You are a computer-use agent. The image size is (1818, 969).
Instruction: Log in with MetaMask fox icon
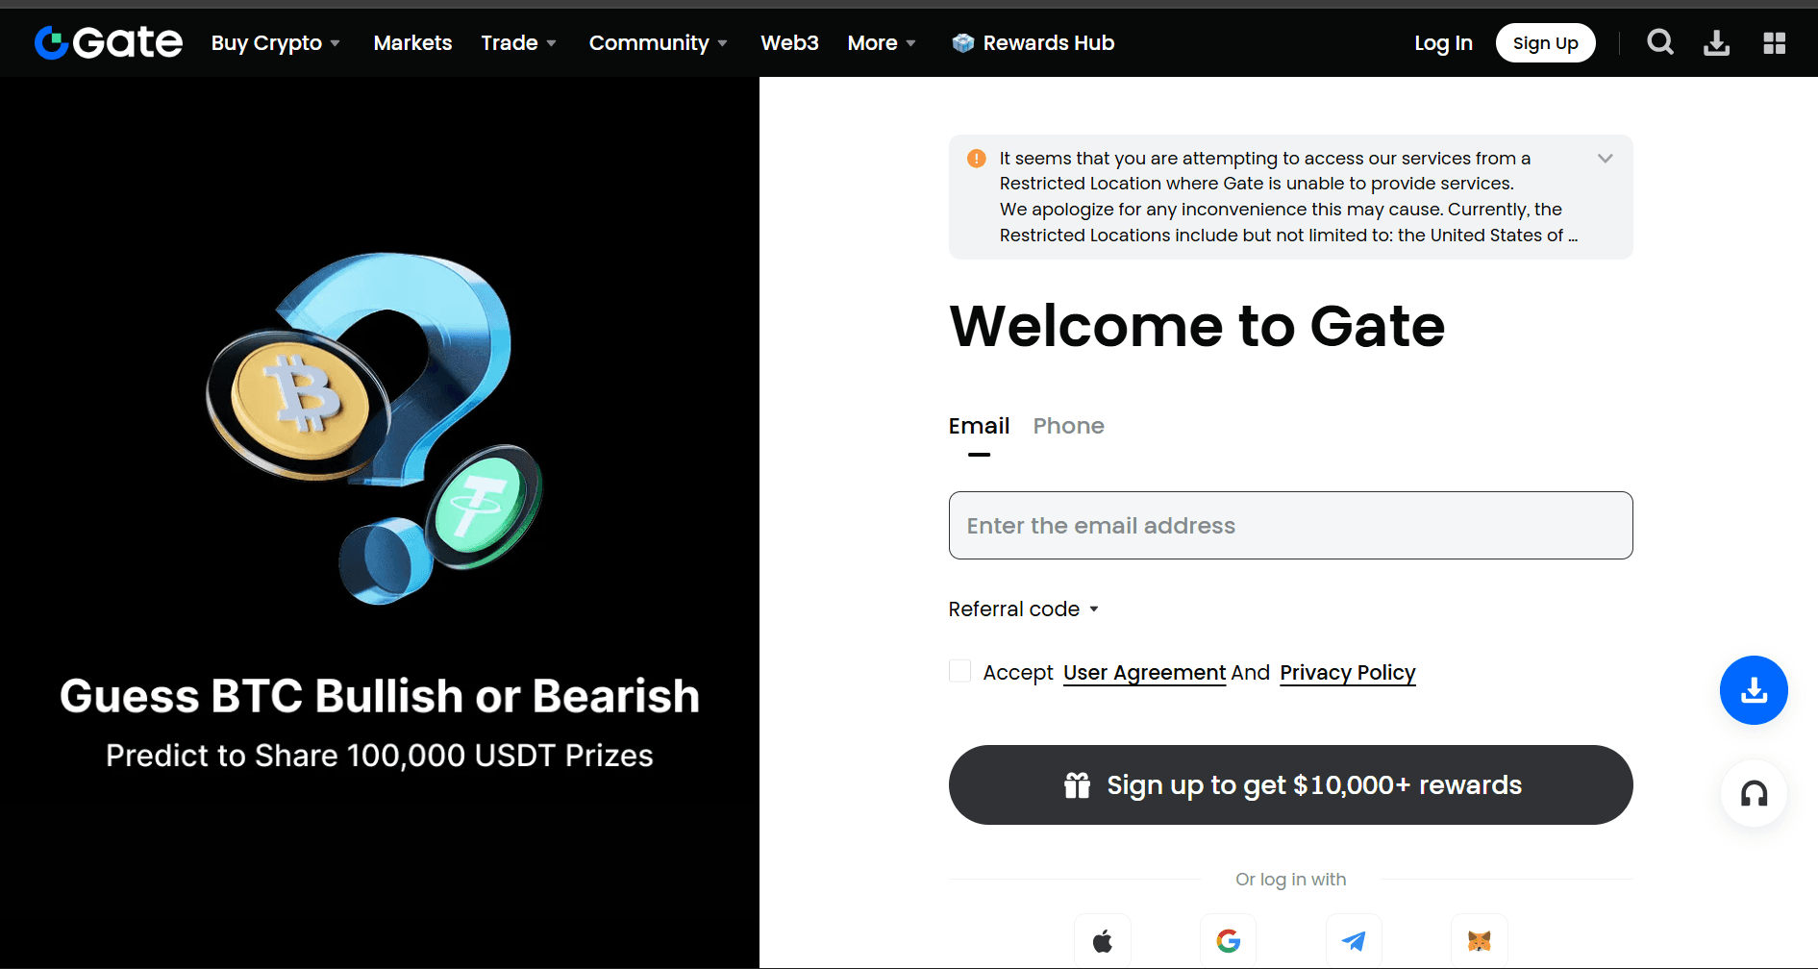(x=1479, y=940)
